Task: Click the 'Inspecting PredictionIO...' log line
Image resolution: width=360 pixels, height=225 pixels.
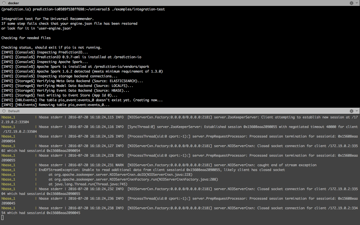Action: click(x=45, y=52)
